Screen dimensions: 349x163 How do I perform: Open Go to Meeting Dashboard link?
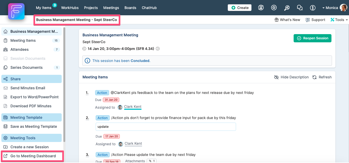pos(32,156)
